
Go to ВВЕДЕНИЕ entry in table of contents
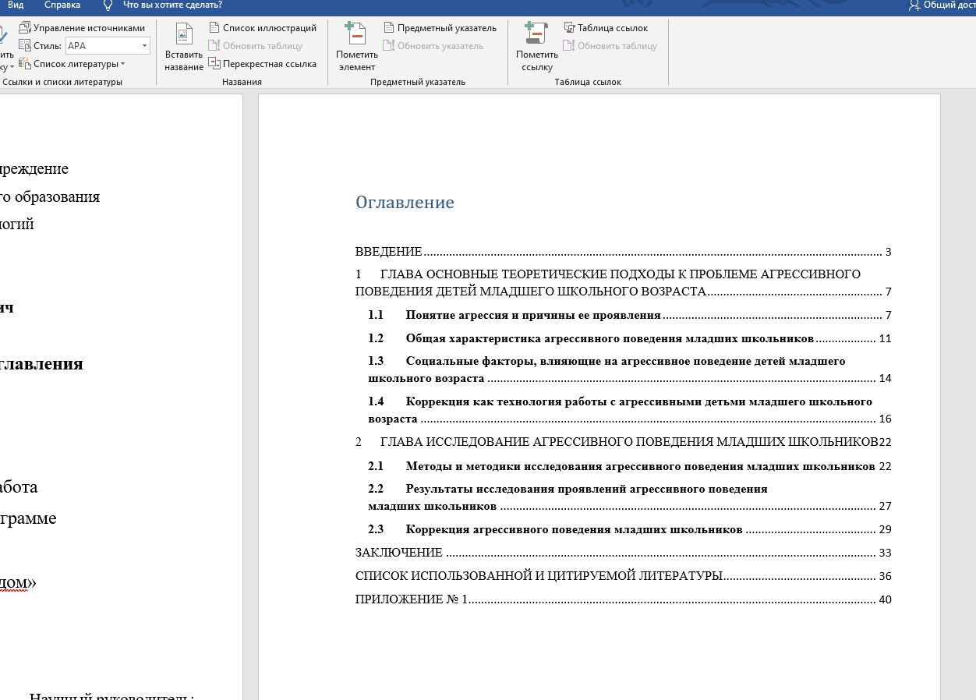388,252
